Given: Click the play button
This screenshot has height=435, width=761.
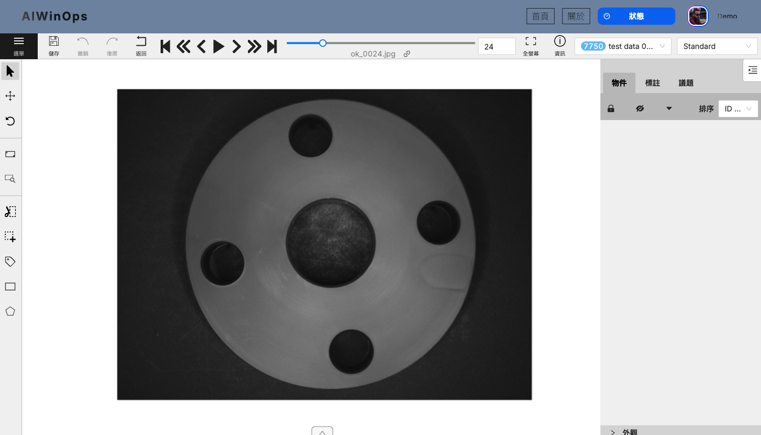Looking at the screenshot, I should coord(219,46).
